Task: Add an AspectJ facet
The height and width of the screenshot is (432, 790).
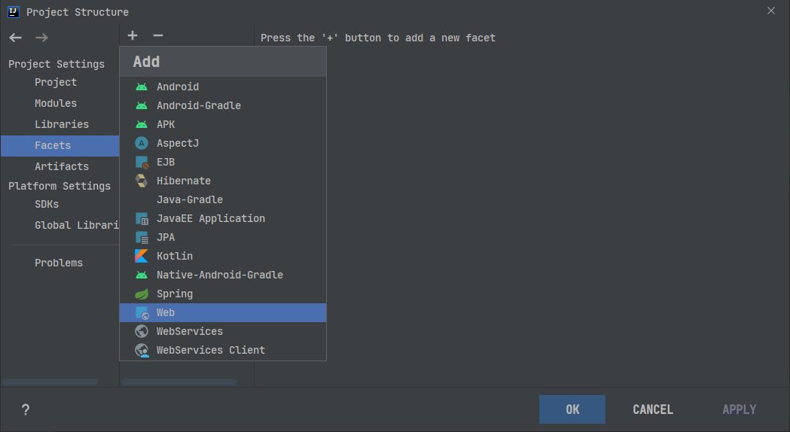Action: (223, 143)
